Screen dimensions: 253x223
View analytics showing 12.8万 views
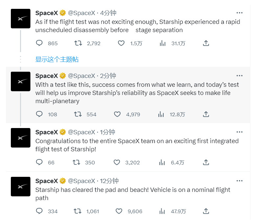tap(161, 114)
